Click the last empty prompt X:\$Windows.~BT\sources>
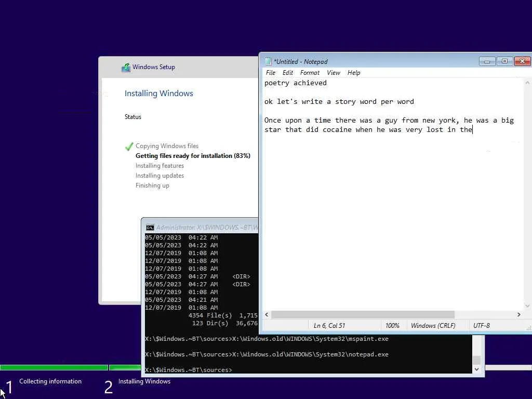532x399 pixels. point(188,370)
